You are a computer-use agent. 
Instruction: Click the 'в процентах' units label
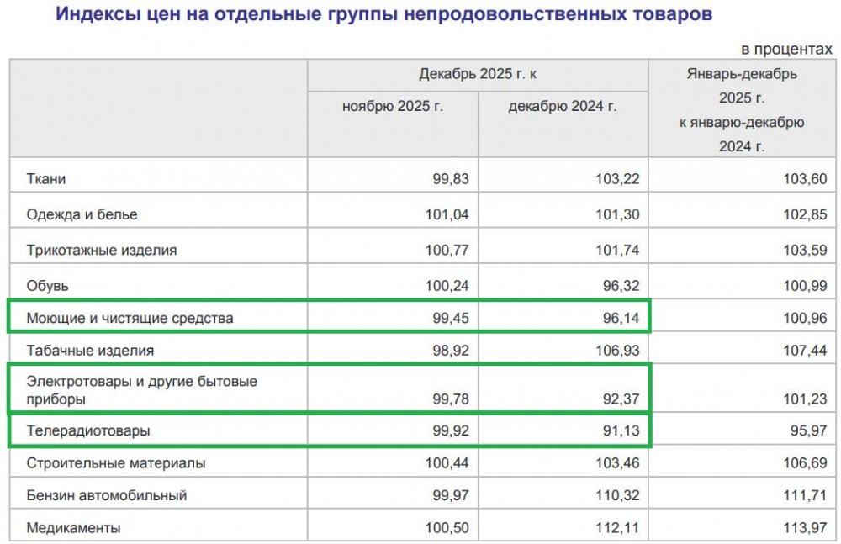786,49
